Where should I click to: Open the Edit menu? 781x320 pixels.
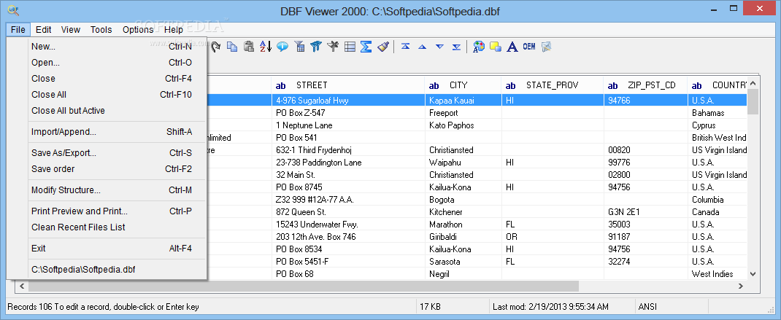point(44,29)
